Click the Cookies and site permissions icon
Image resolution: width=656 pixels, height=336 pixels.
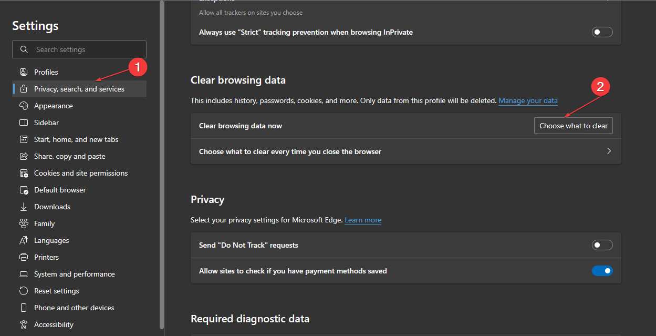point(23,173)
